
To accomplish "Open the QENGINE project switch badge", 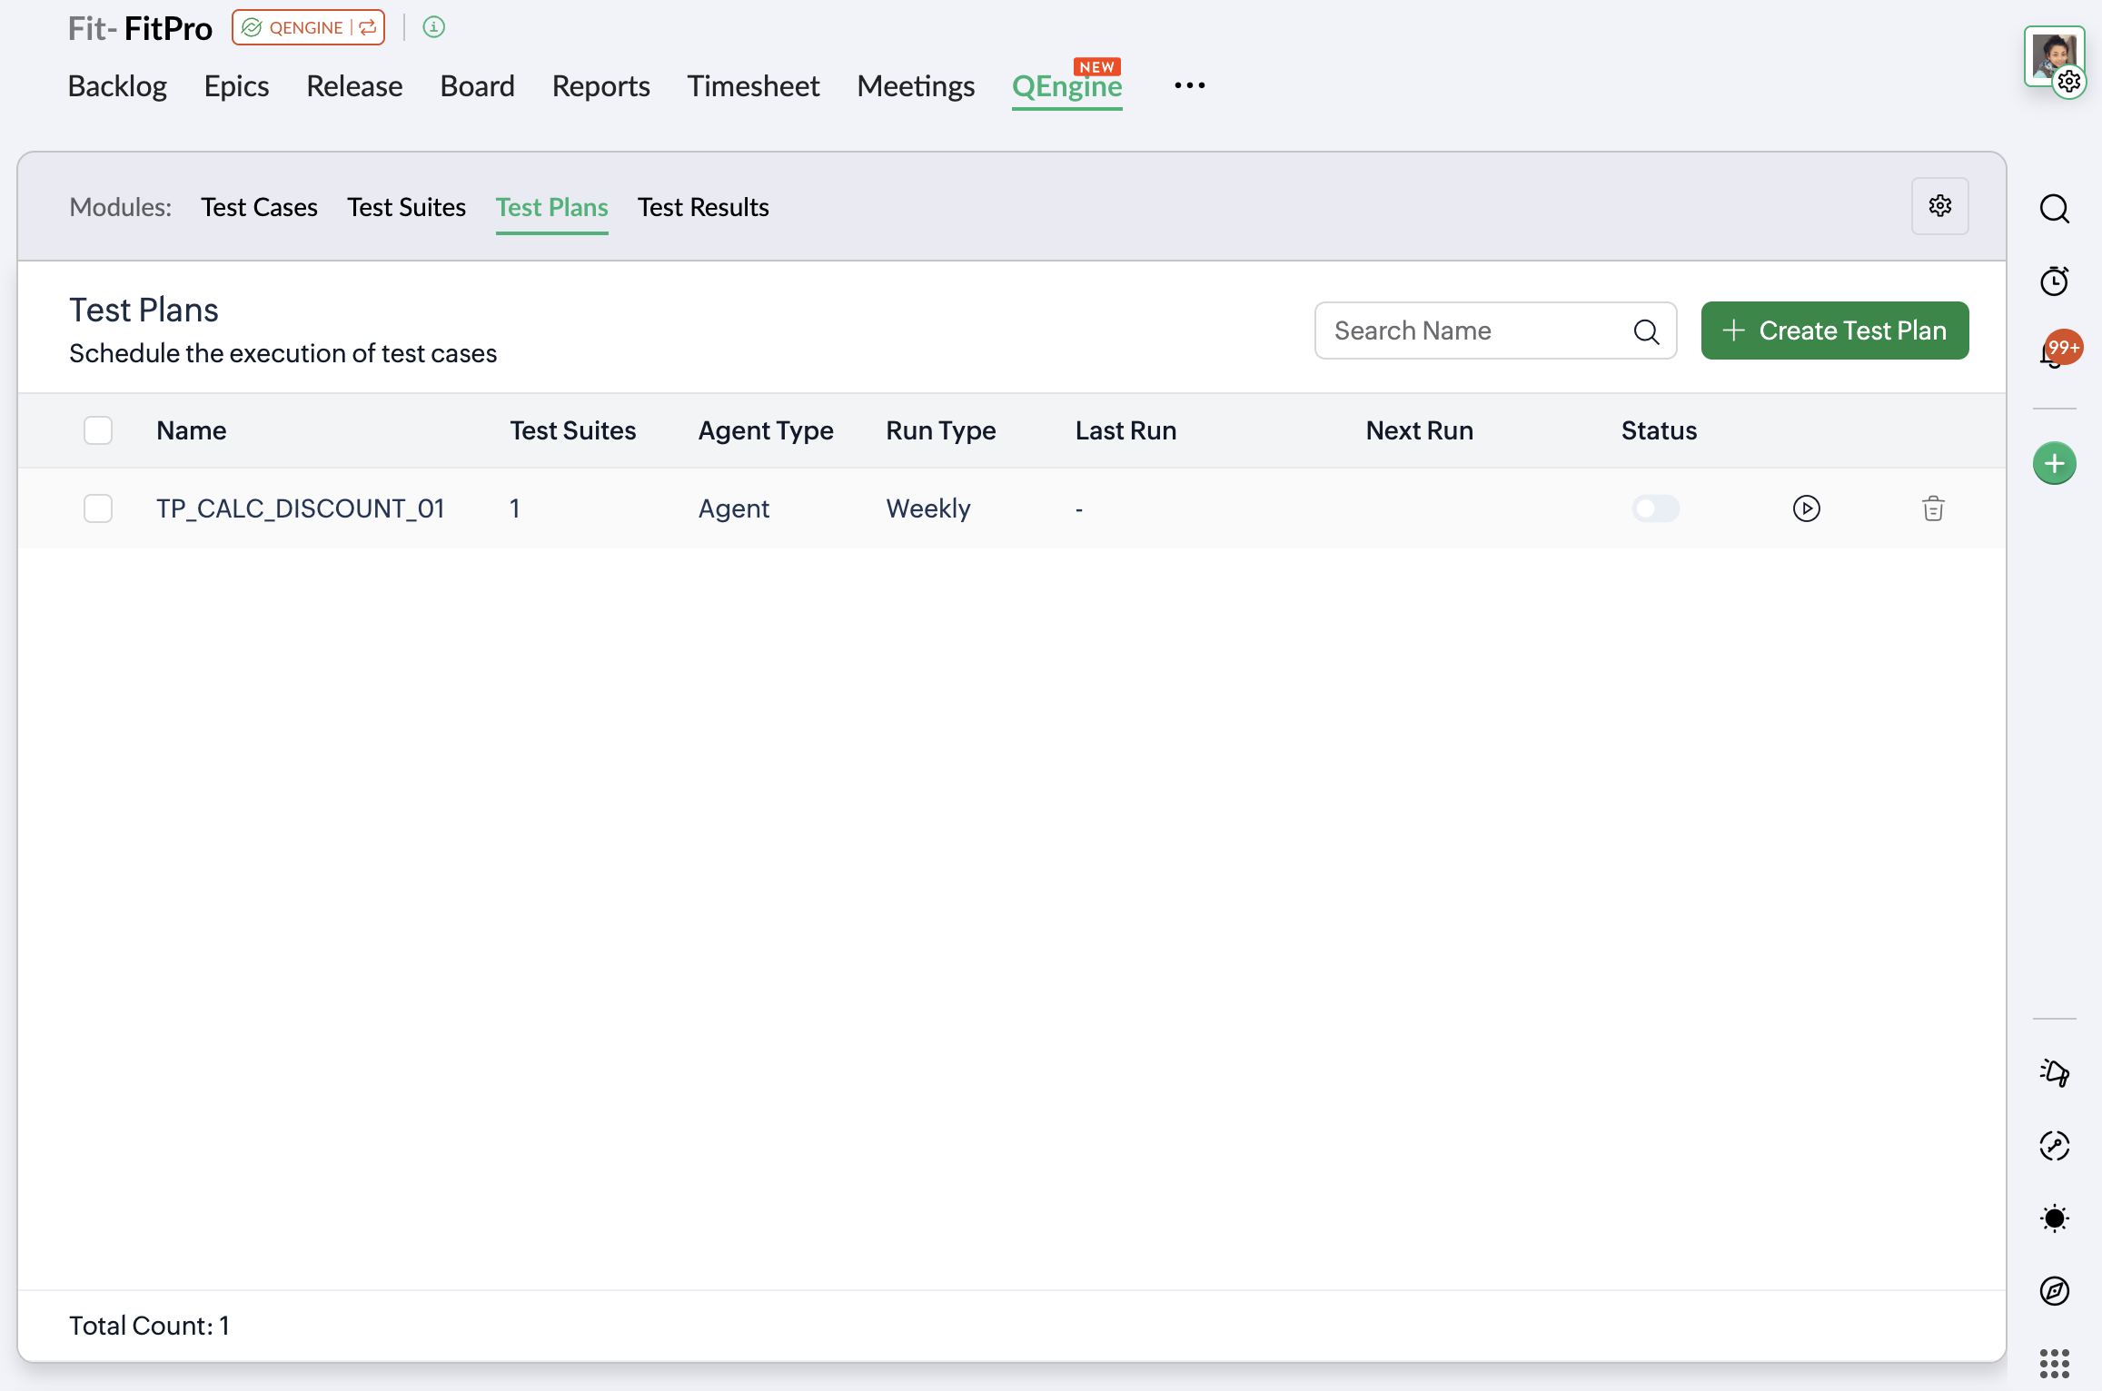I will (309, 27).
